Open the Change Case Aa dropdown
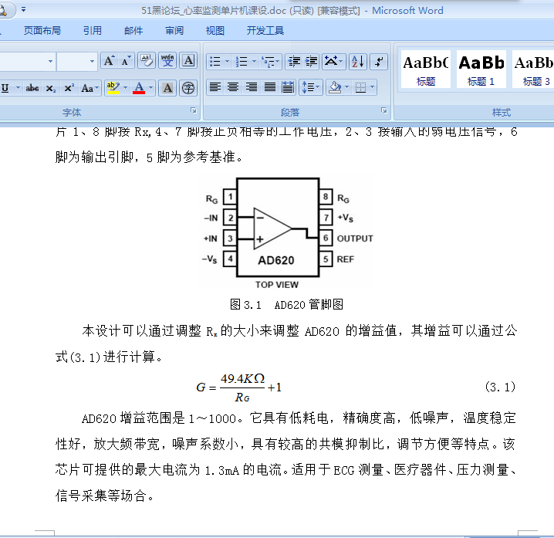The image size is (554, 538). pyautogui.click(x=90, y=88)
